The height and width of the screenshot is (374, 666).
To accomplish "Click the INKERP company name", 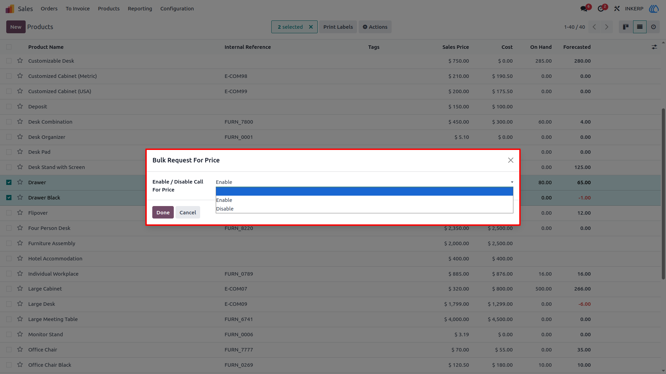I will 634,9.
